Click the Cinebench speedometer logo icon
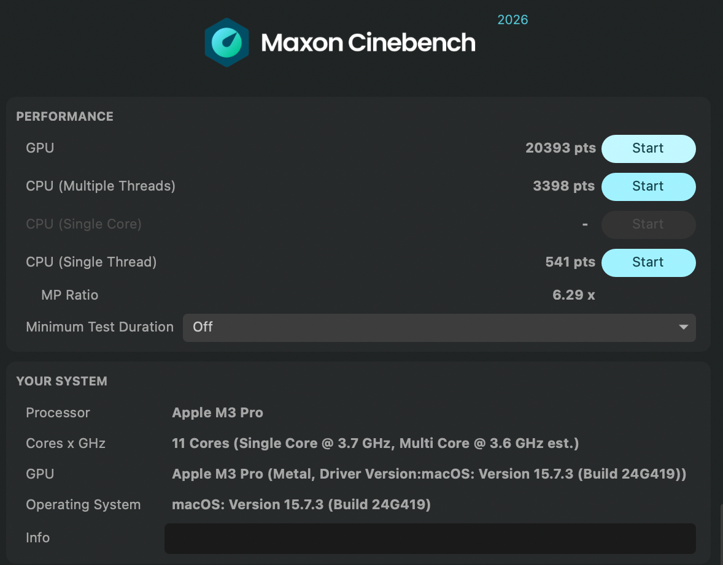 coord(227,42)
